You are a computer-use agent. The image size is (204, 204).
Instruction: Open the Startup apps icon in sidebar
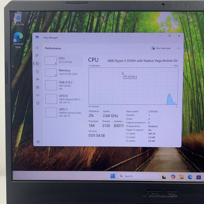pos(37,79)
